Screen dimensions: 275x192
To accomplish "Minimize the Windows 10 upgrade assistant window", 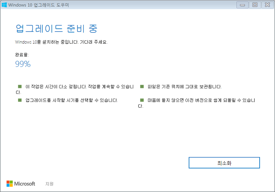I will (x=242, y=5).
